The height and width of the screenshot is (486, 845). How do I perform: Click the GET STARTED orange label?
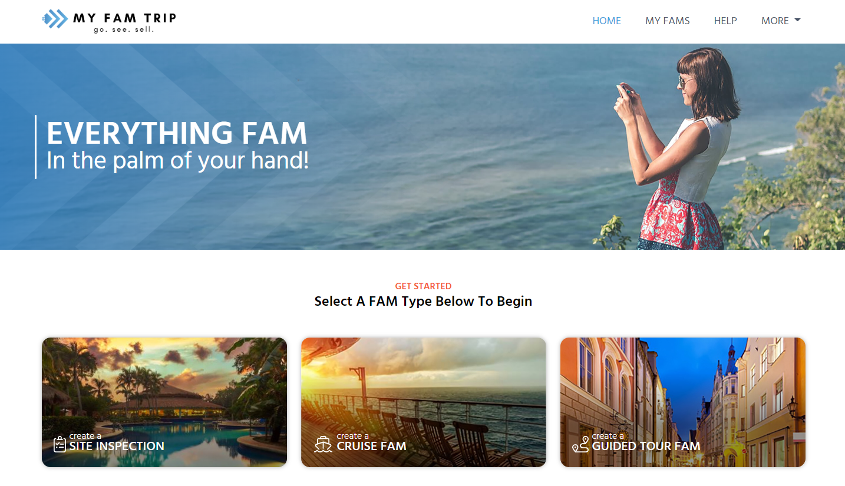(x=423, y=286)
